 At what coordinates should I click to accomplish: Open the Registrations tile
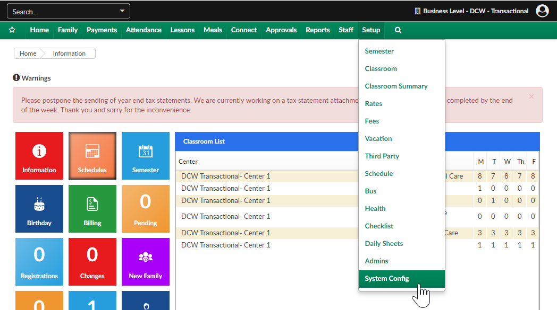click(39, 262)
